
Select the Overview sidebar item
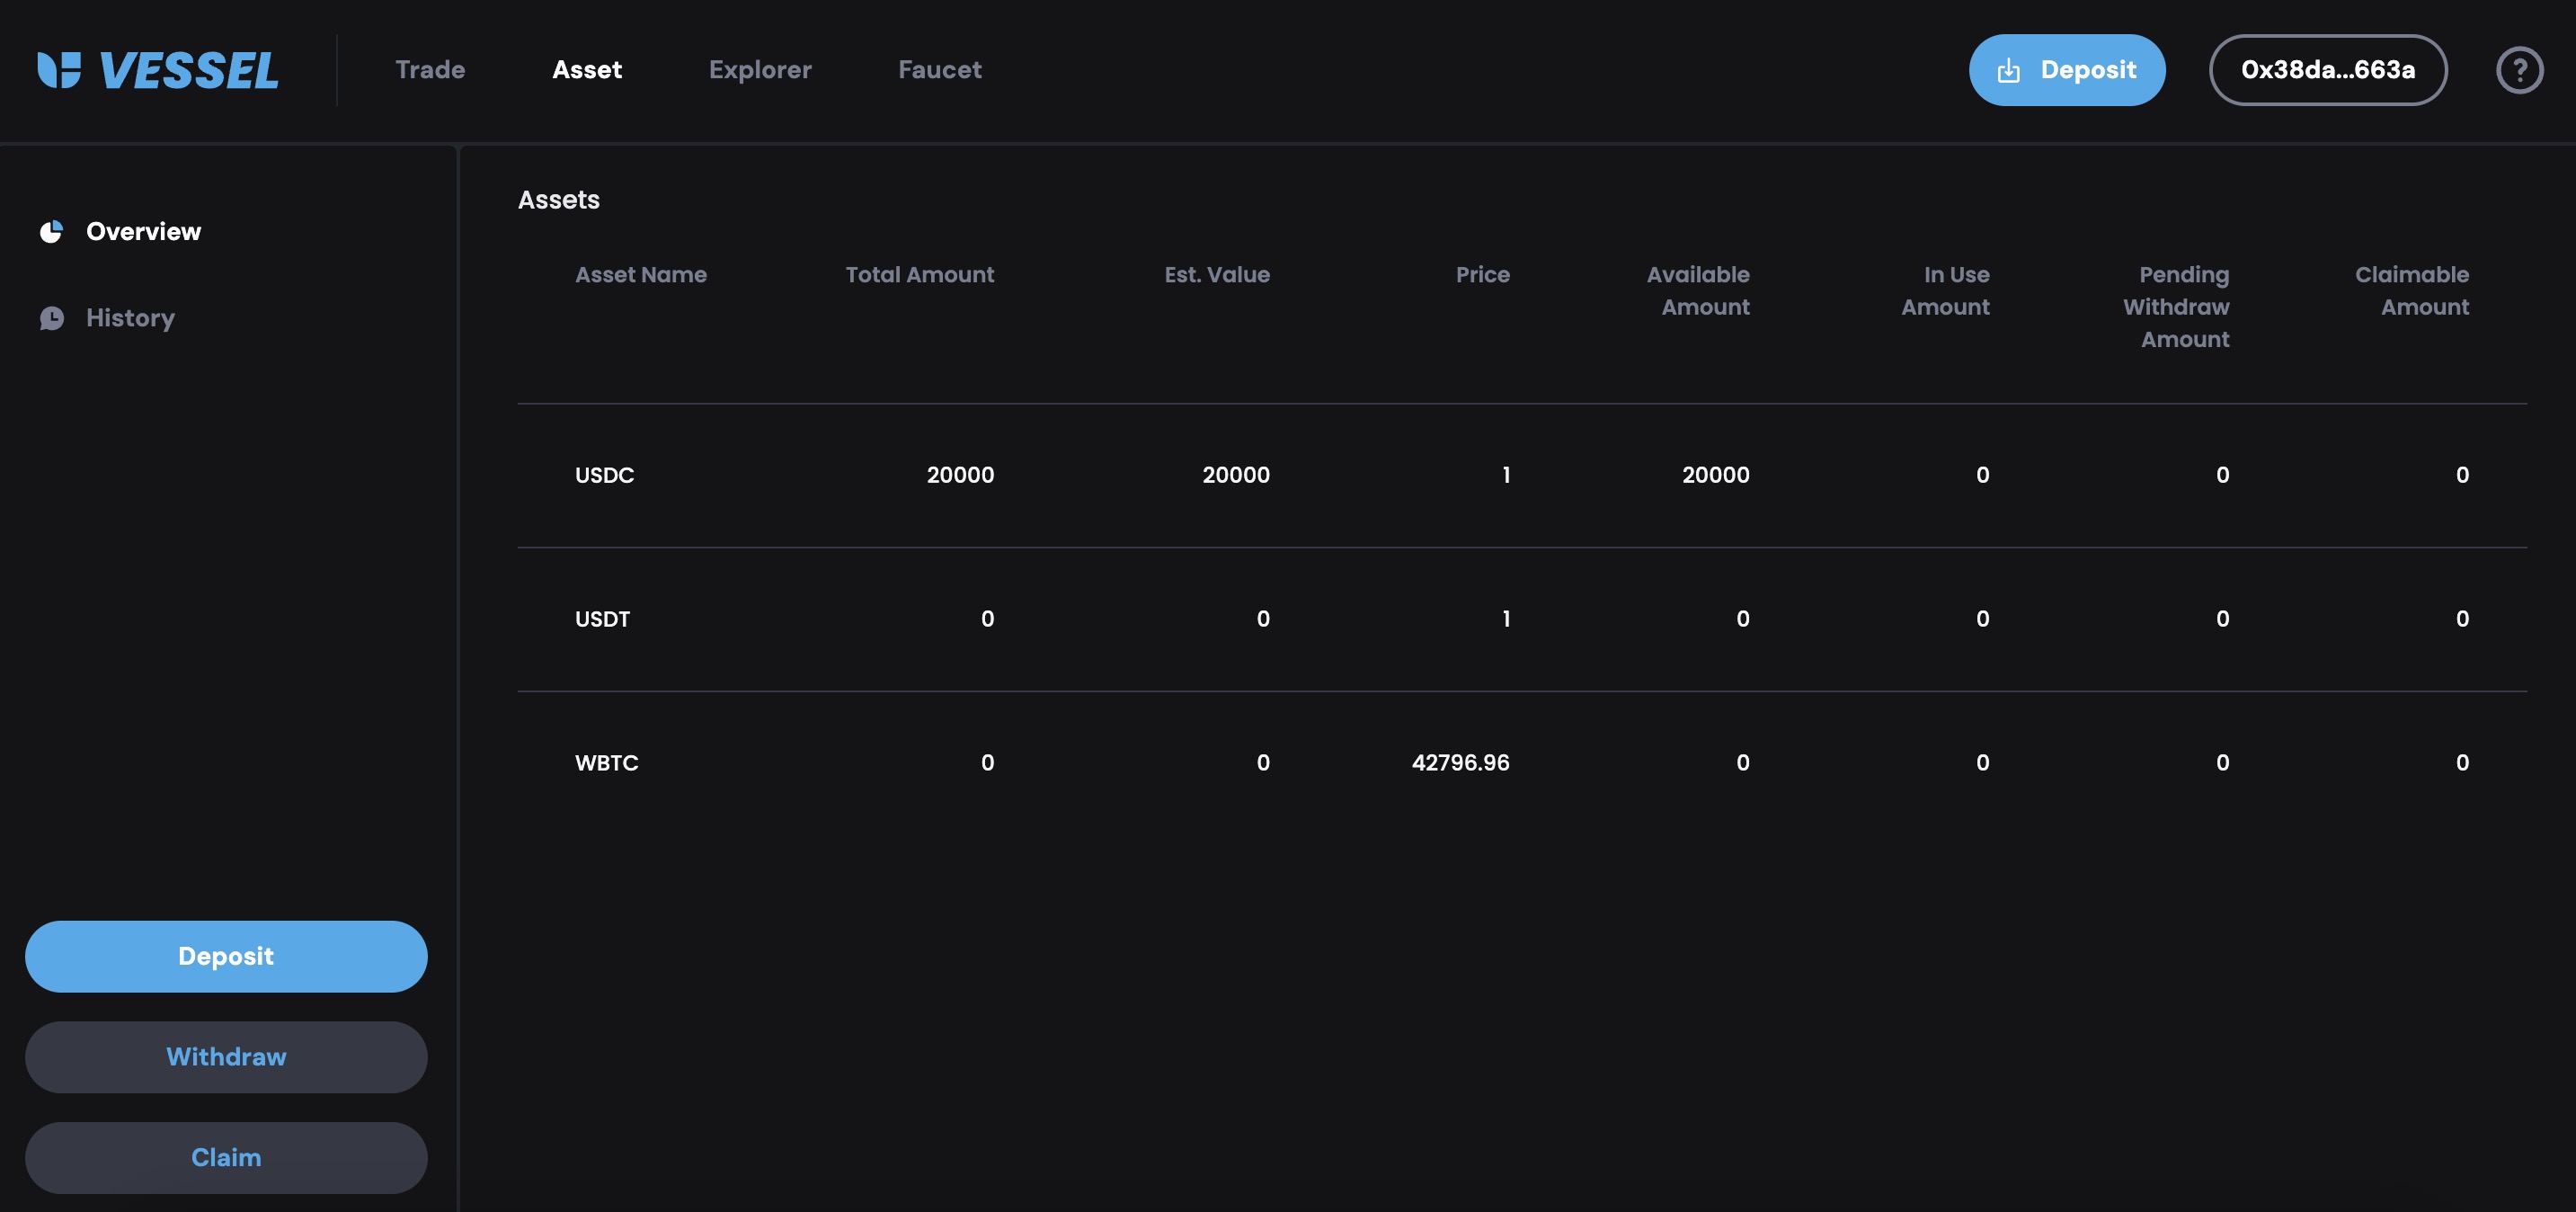pos(143,232)
